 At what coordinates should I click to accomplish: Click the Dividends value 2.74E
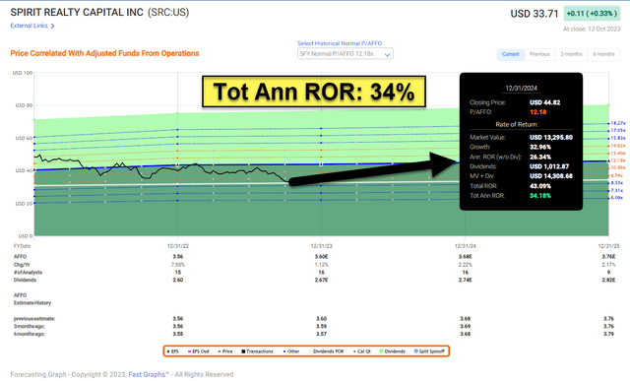tap(466, 281)
